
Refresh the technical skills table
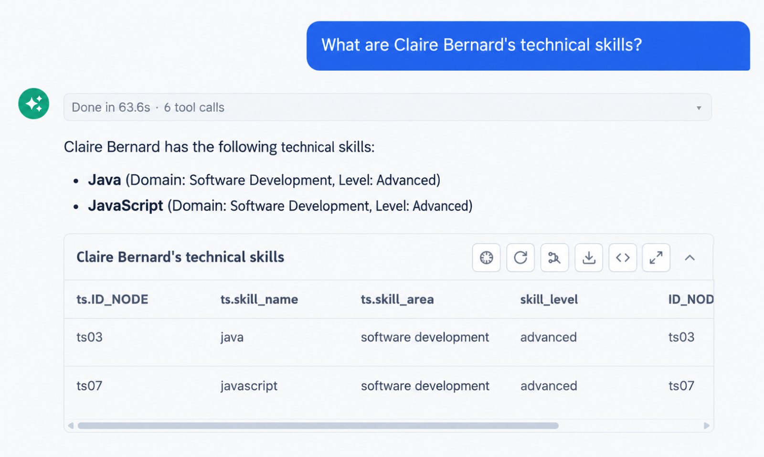520,258
